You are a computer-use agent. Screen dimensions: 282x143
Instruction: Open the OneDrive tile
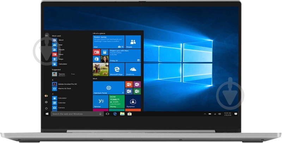pos(133,69)
